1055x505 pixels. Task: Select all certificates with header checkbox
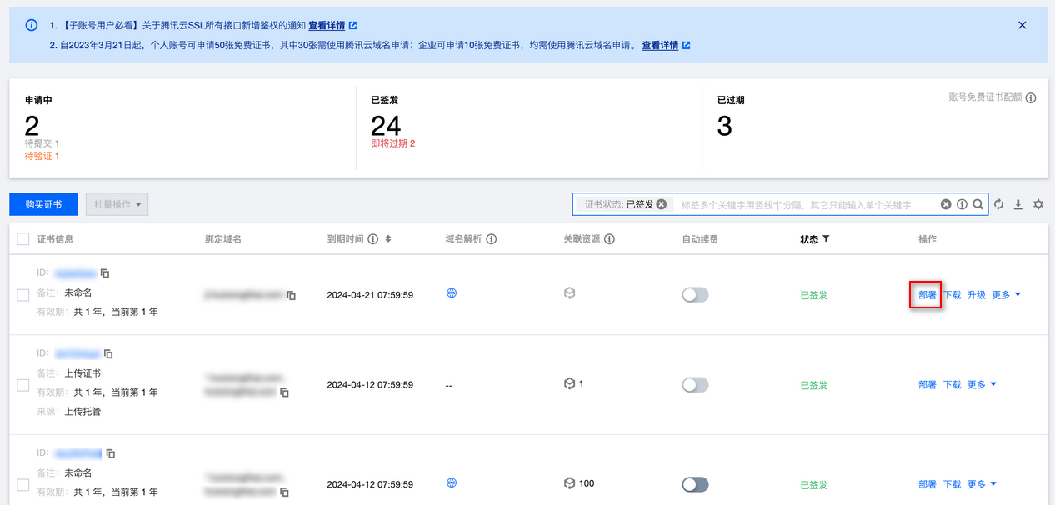pos(23,239)
